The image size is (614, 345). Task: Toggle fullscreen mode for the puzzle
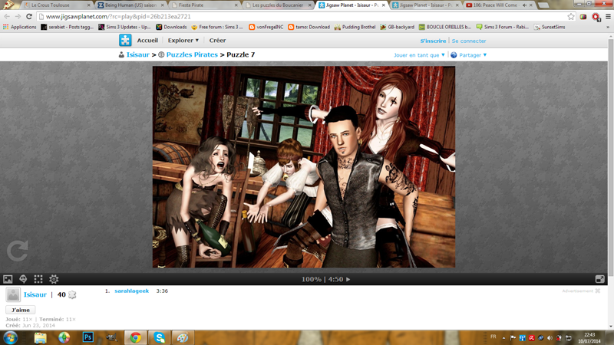(599, 279)
